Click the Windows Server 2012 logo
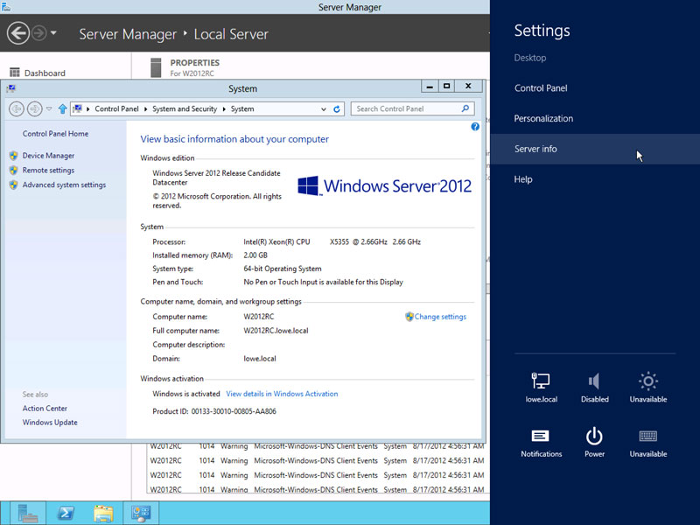This screenshot has height=525, width=700. 384,185
